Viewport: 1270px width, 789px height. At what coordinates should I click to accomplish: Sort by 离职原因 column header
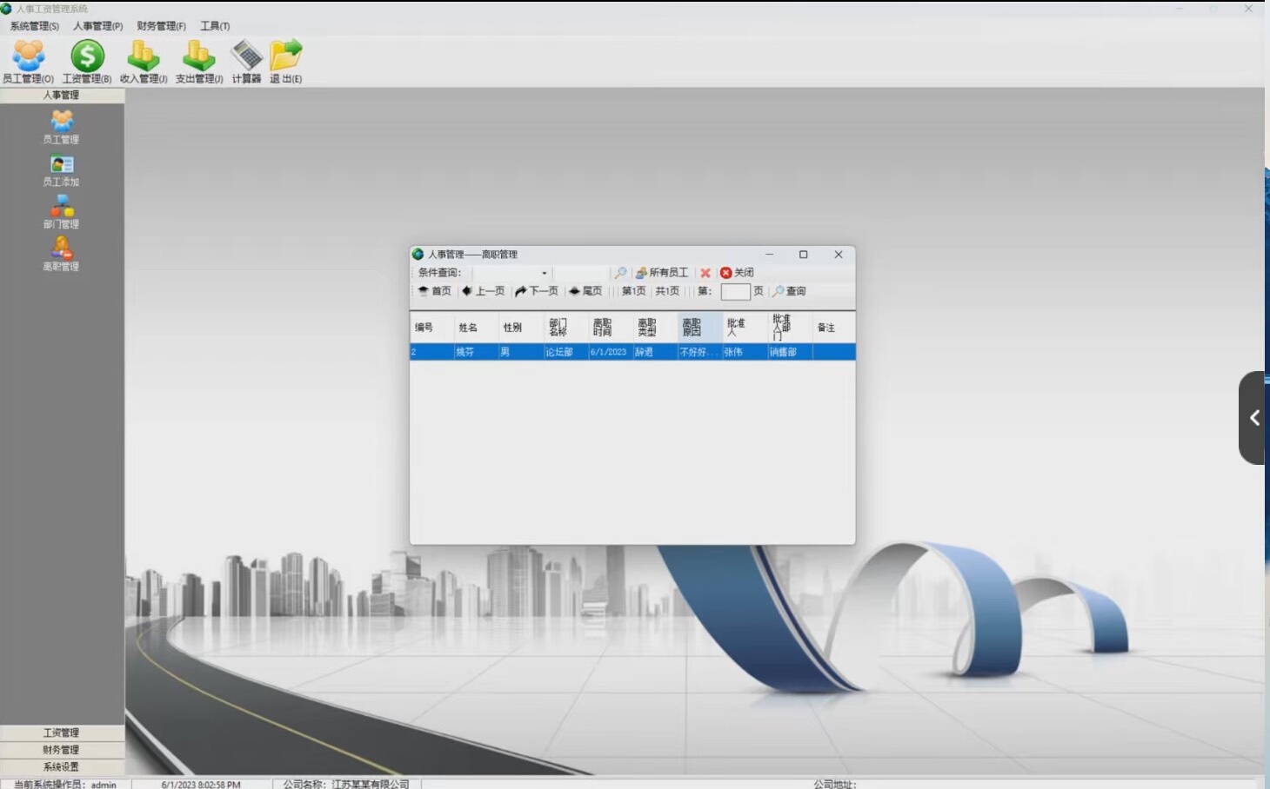click(700, 328)
